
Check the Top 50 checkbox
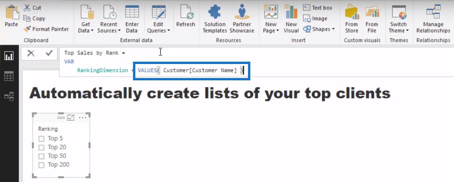(x=41, y=156)
